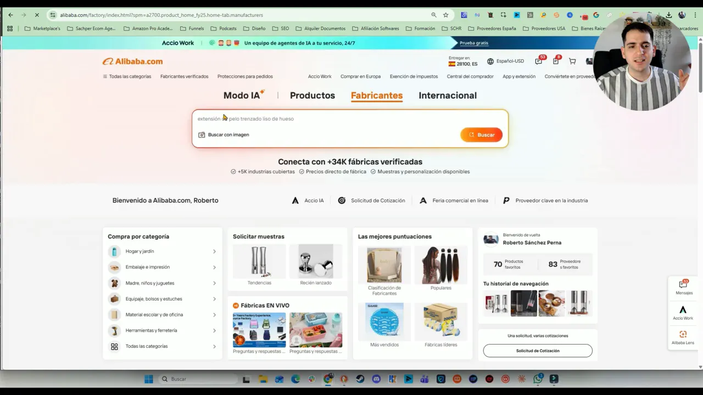703x395 pixels.
Task: Bookmark this page with the star icon
Action: pyautogui.click(x=445, y=15)
